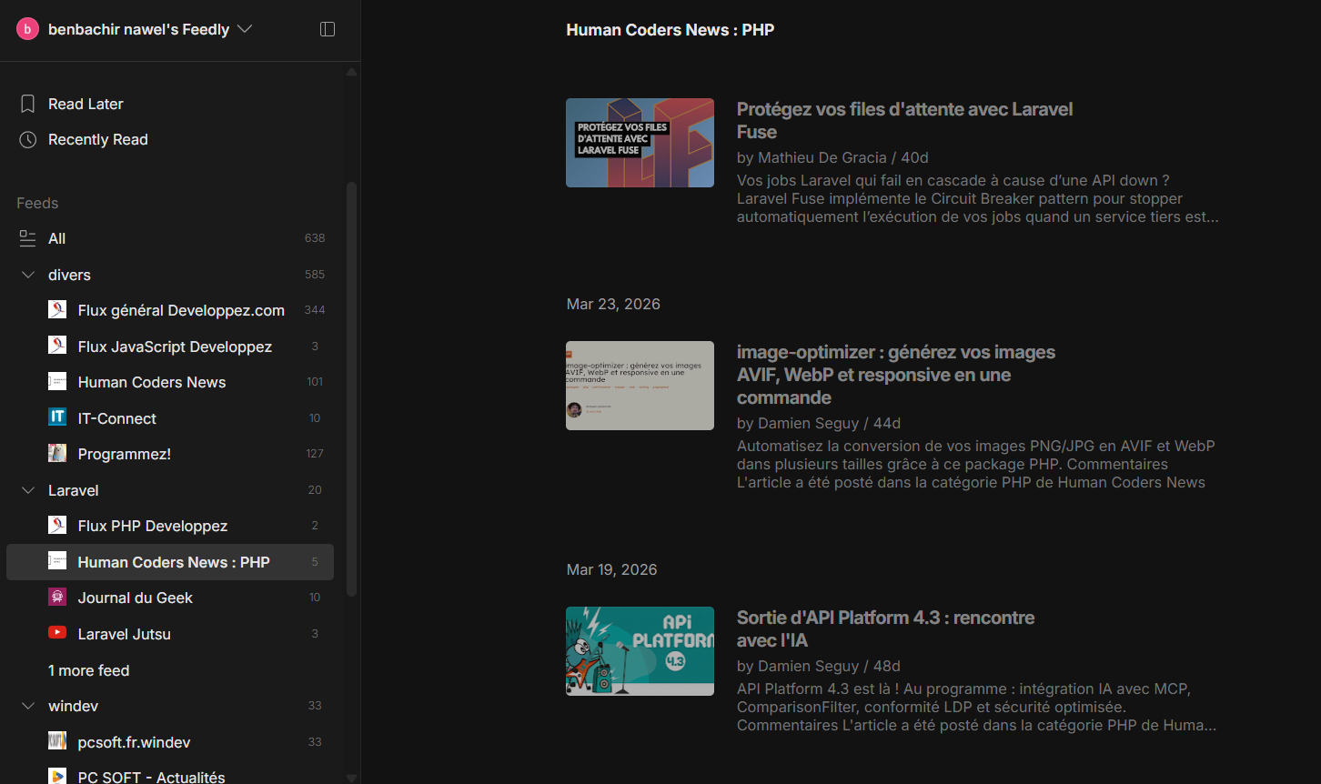1321x784 pixels.
Task: Open API Platform 4.3 thumbnail
Action: (640, 651)
